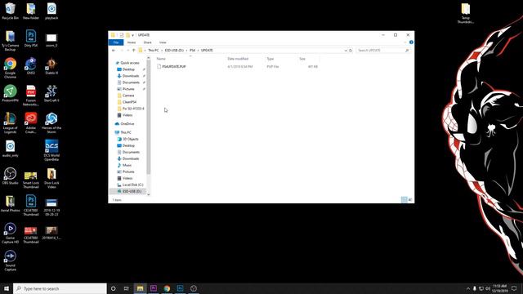Screen dimensions: 523x294
Task: Open the View ribbon tab
Action: coord(163,42)
